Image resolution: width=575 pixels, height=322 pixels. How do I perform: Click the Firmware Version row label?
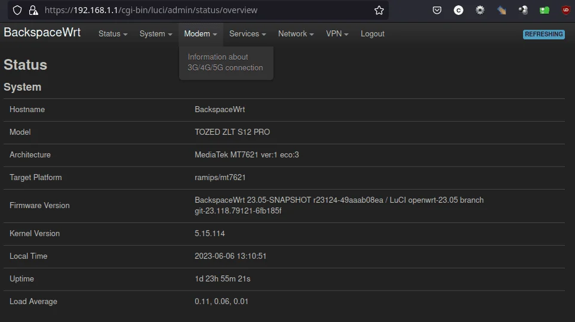[x=39, y=206]
